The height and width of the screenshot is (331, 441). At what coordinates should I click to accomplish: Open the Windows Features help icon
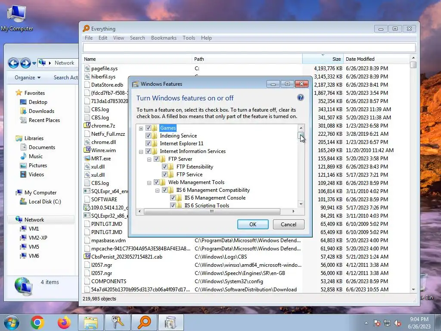tap(300, 98)
